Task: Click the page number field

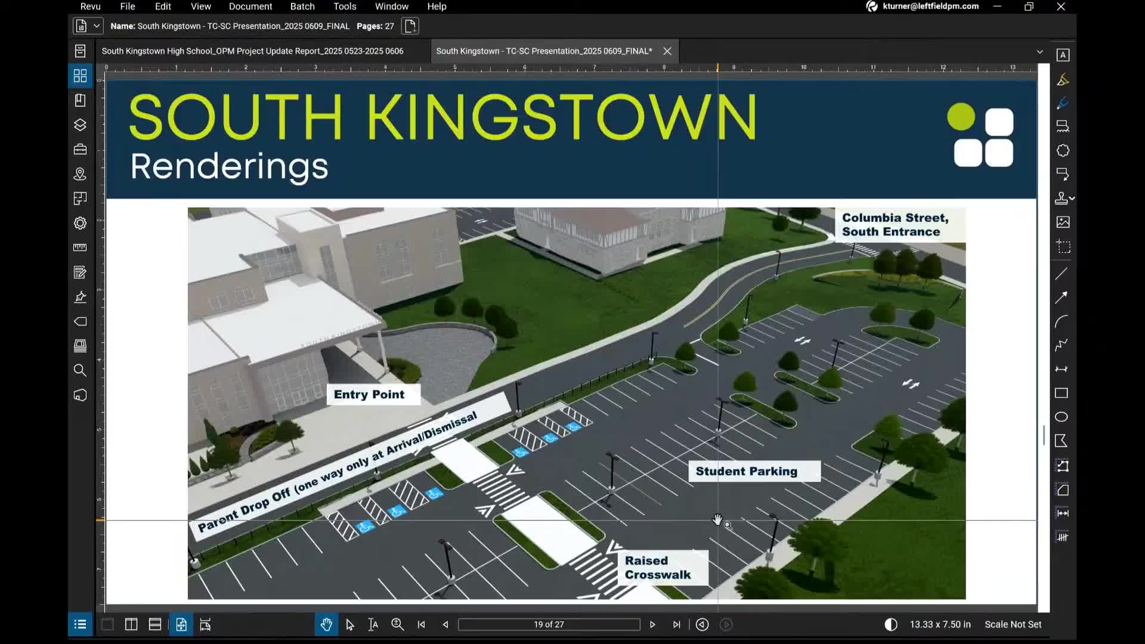Action: (549, 624)
